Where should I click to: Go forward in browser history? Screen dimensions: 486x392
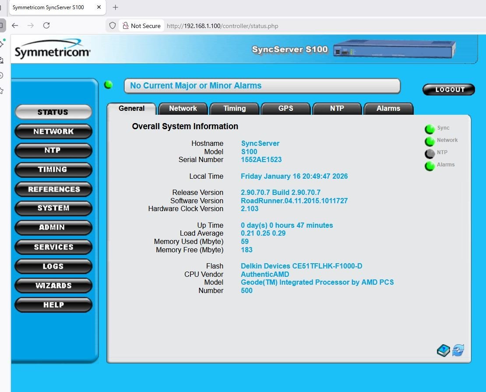pyautogui.click(x=31, y=25)
